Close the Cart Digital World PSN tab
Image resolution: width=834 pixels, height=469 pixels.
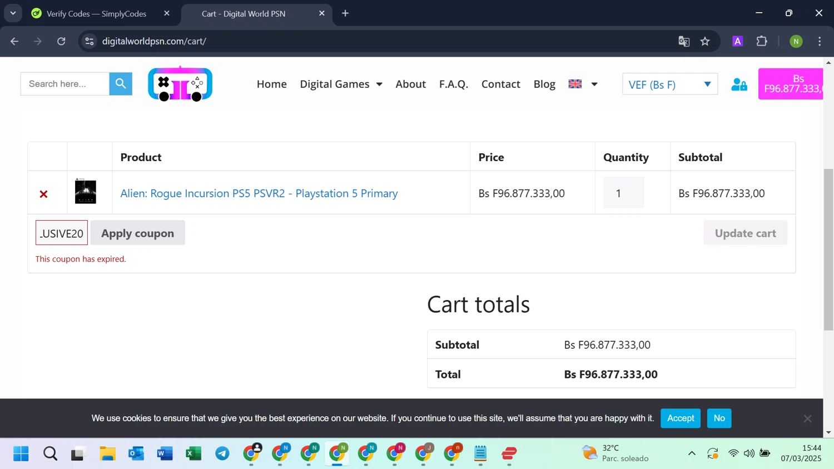click(x=322, y=13)
